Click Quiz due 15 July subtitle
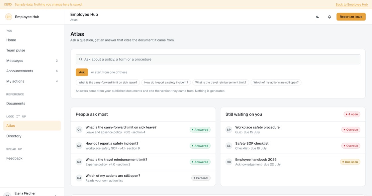 coord(247,132)
